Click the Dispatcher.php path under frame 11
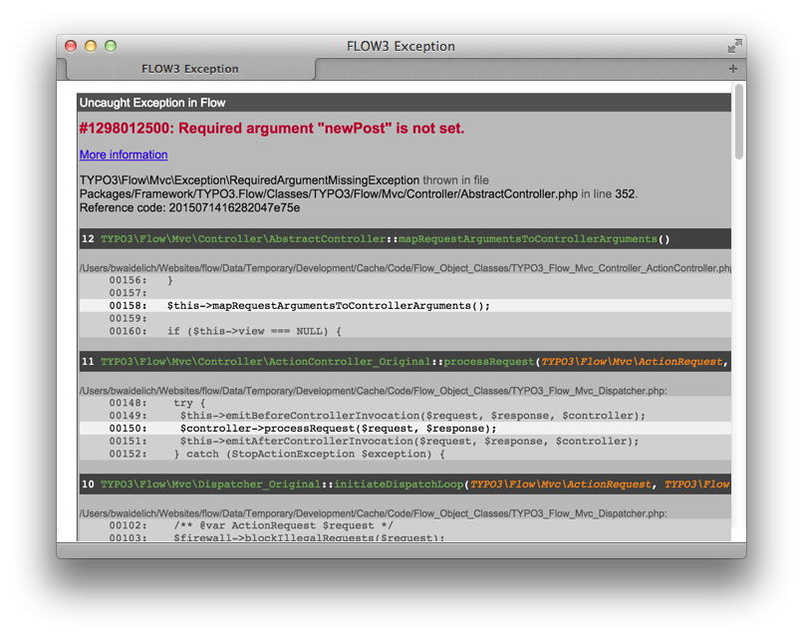This screenshot has width=803, height=637. [373, 391]
